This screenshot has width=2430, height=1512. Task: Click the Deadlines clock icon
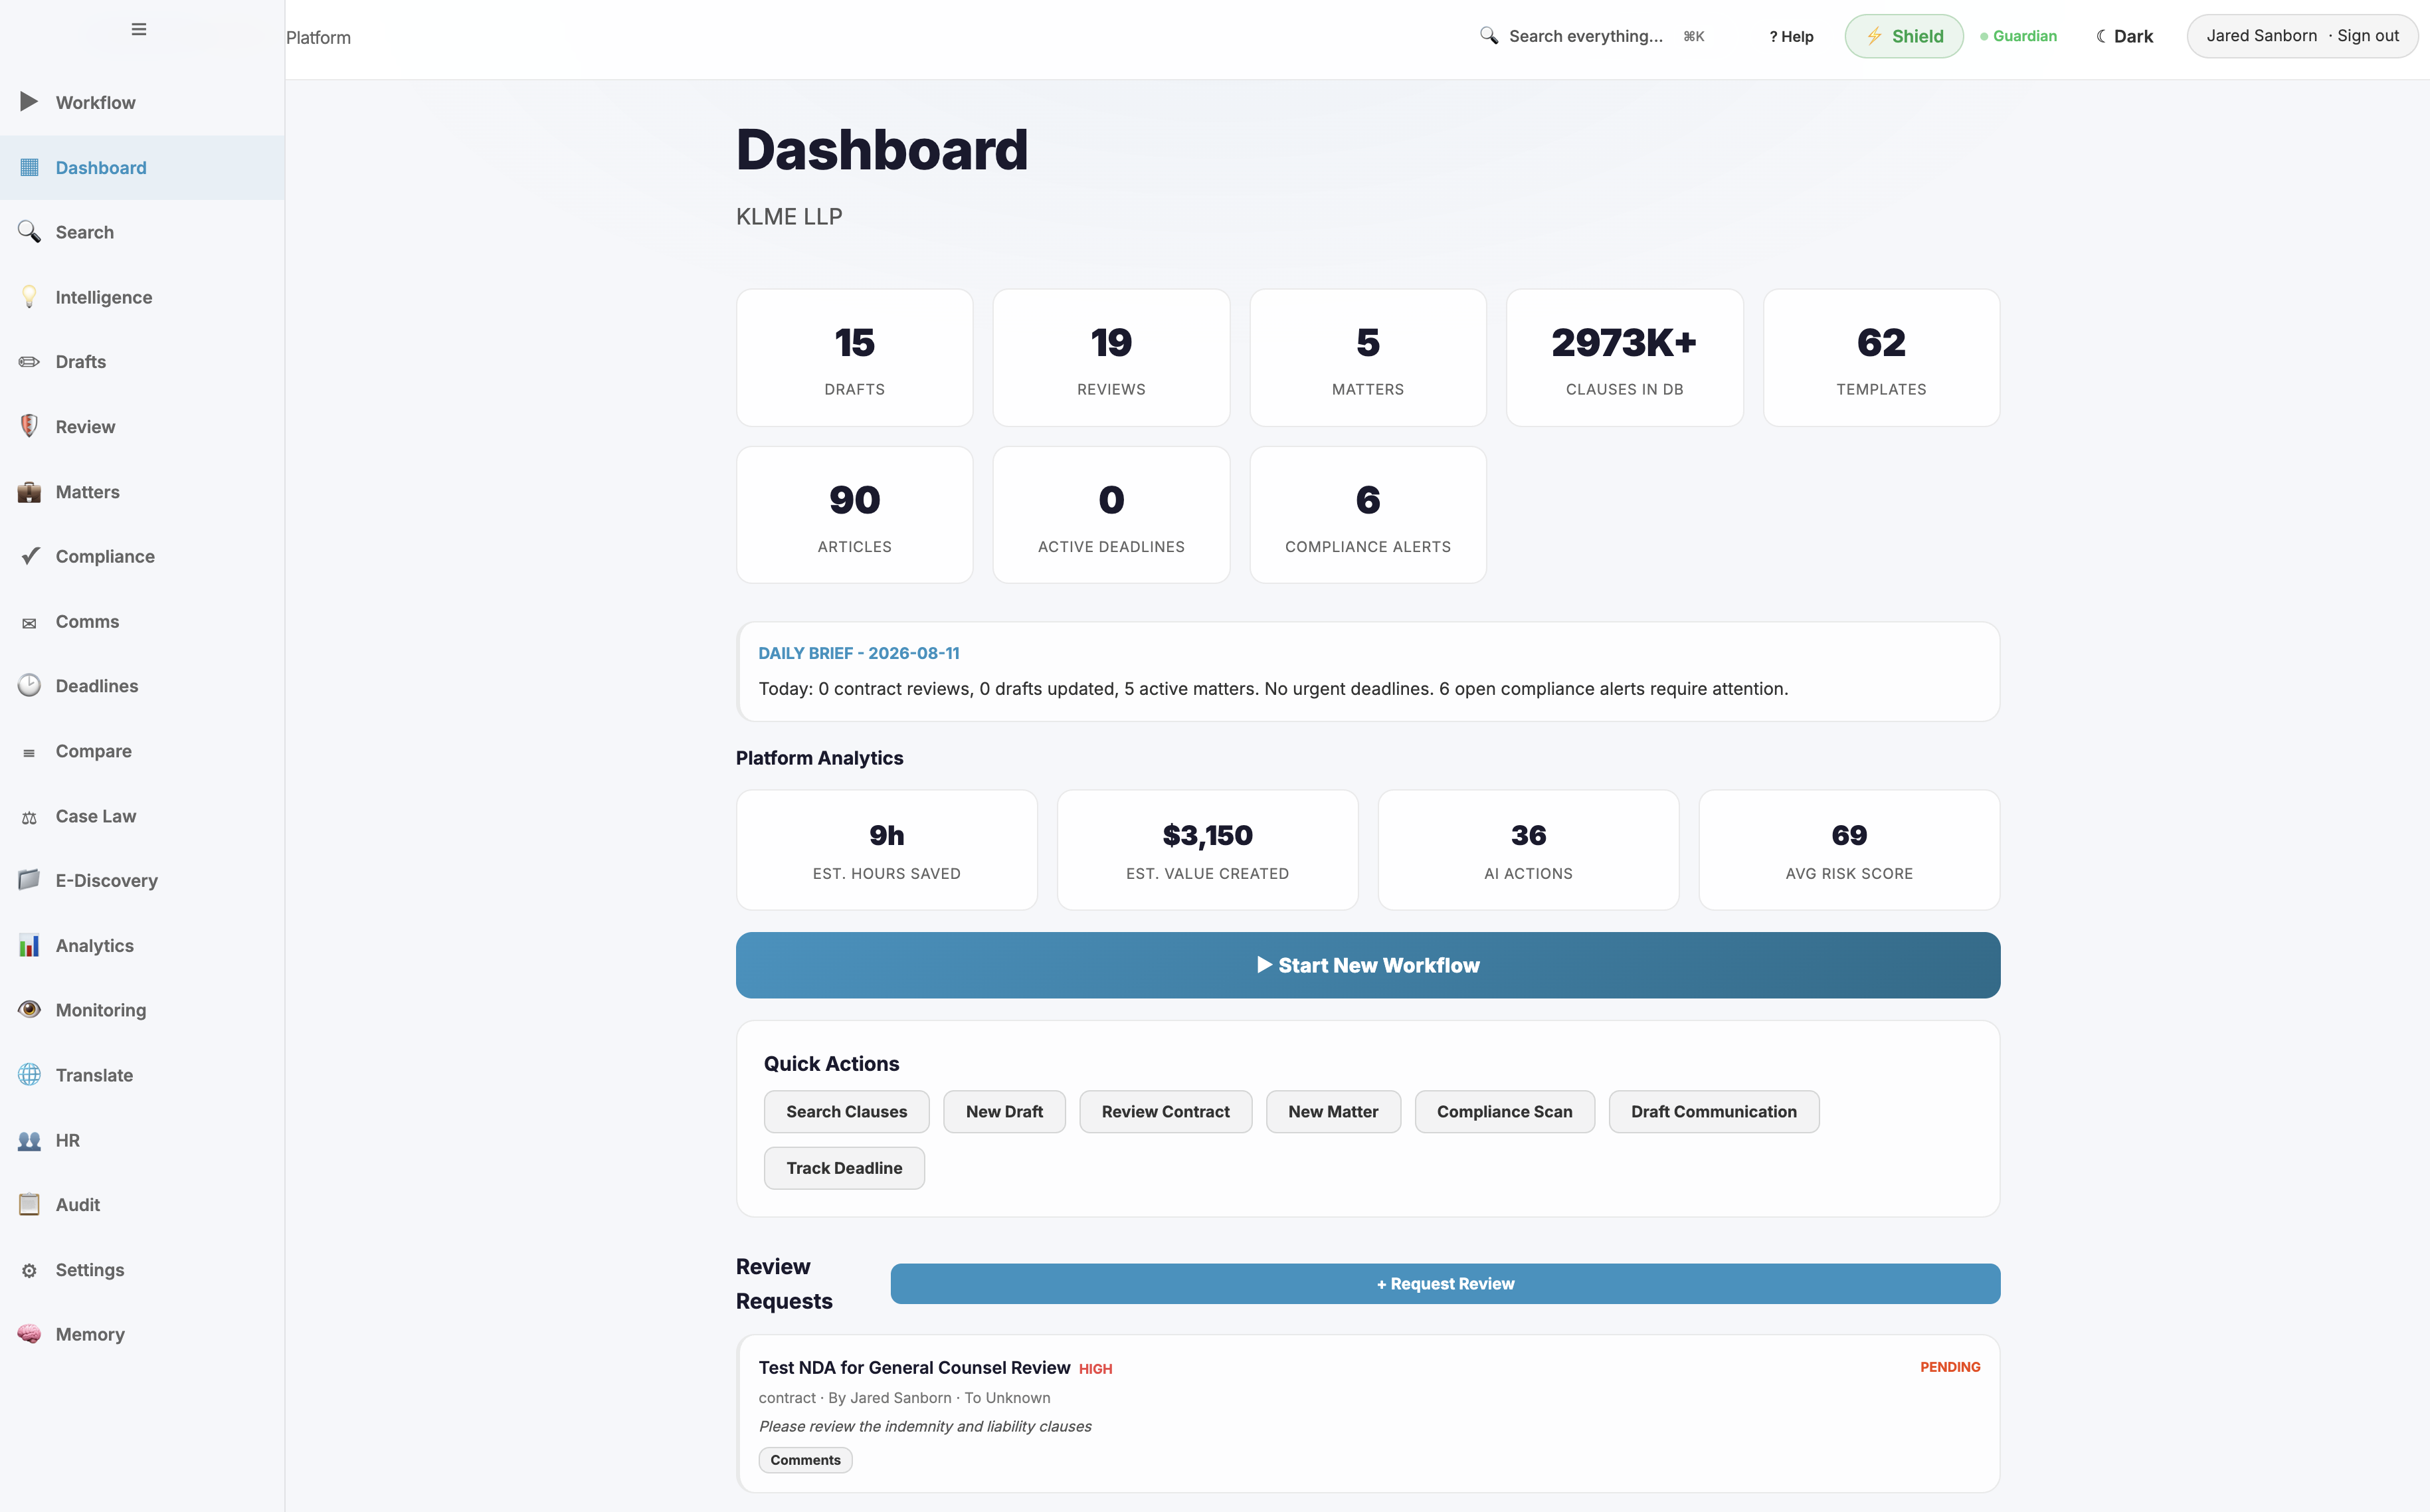[29, 686]
